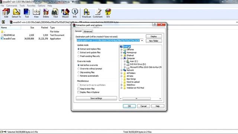Click the dialog Help button
This screenshot has width=238, height=134.
(158, 106)
